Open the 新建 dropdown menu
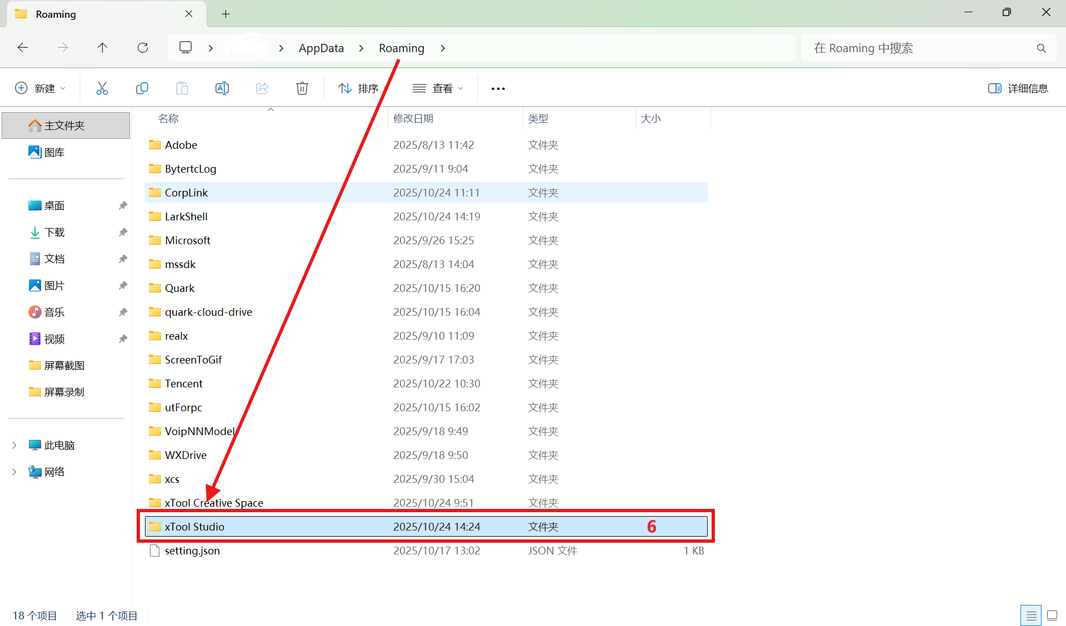1066x626 pixels. coord(41,88)
